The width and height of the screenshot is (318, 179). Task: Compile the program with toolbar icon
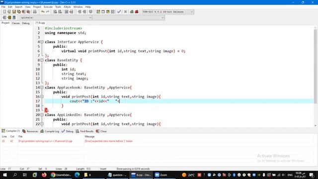pos(98,12)
